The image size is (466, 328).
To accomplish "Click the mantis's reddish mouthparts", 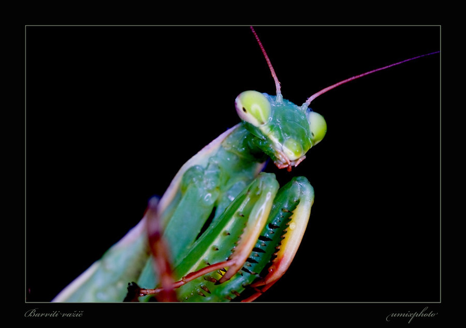I will [x=288, y=163].
